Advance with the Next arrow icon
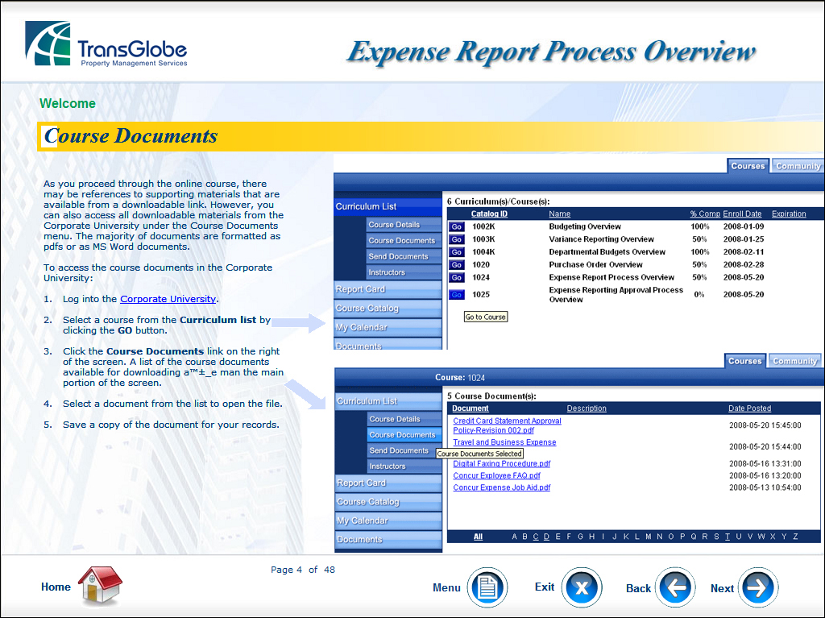 (x=757, y=587)
